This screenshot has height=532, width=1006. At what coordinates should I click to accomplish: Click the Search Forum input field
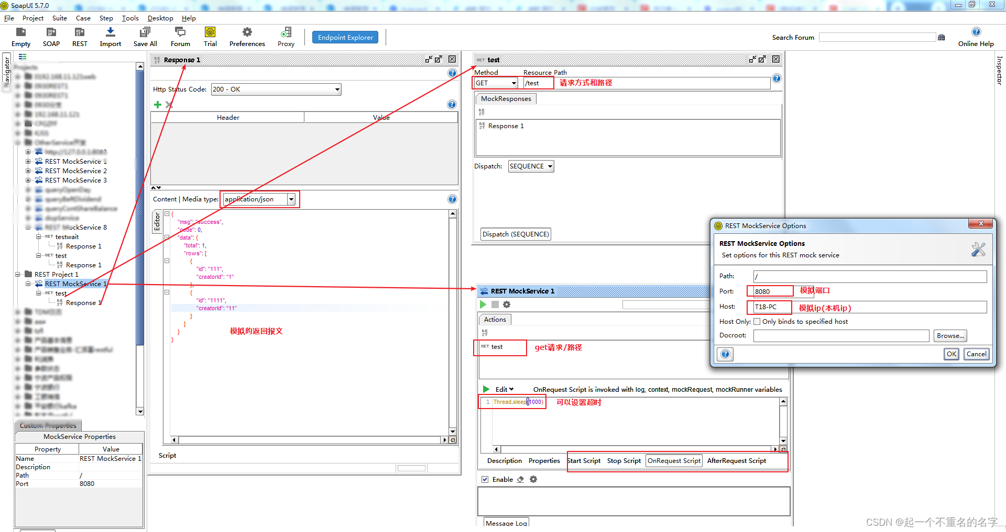pyautogui.click(x=877, y=37)
